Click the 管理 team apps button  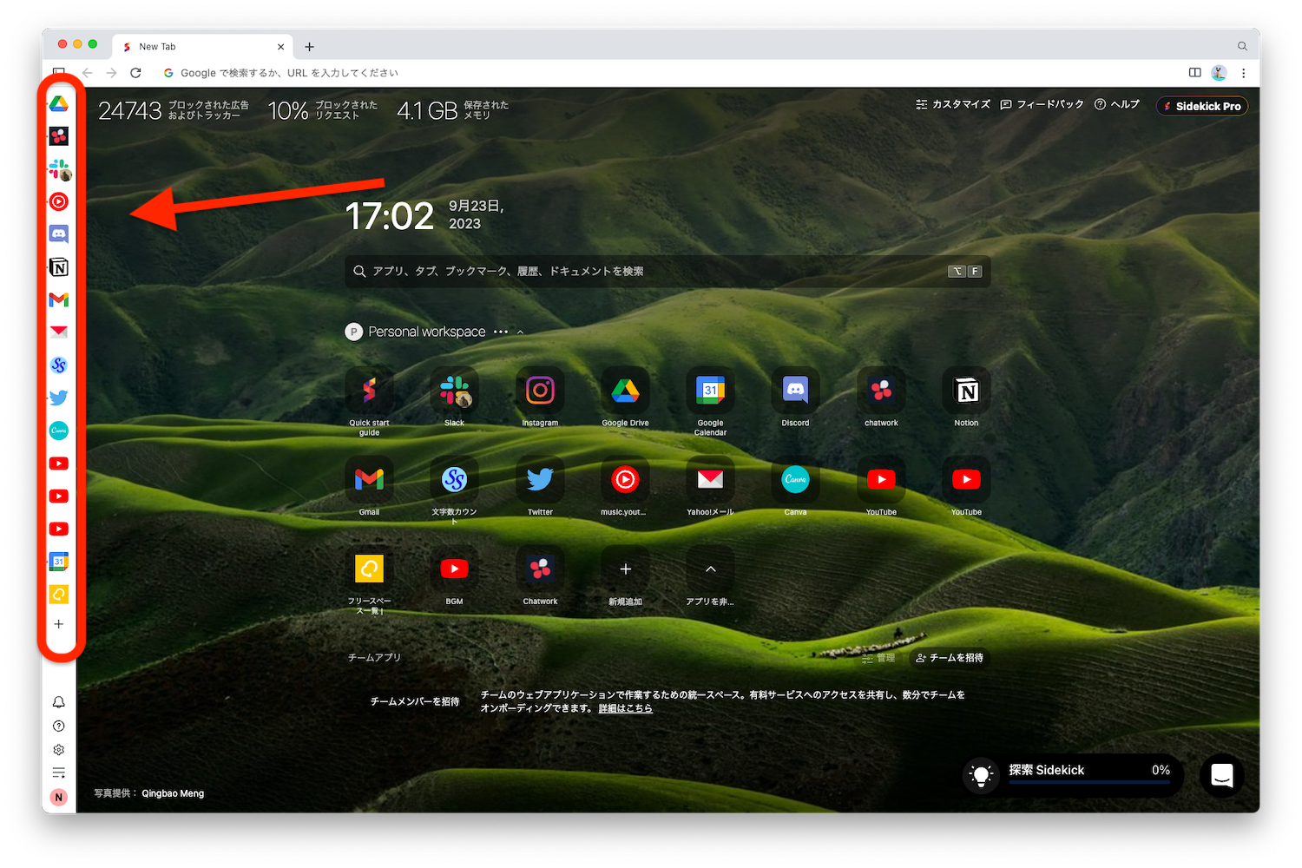[x=878, y=658]
